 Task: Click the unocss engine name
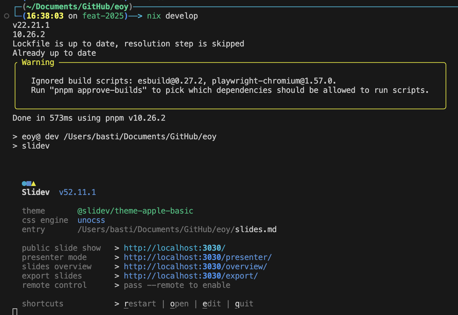tap(91, 220)
